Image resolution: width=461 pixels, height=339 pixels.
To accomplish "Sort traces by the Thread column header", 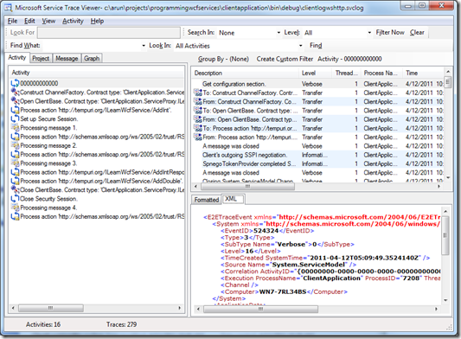I will 346,73.
